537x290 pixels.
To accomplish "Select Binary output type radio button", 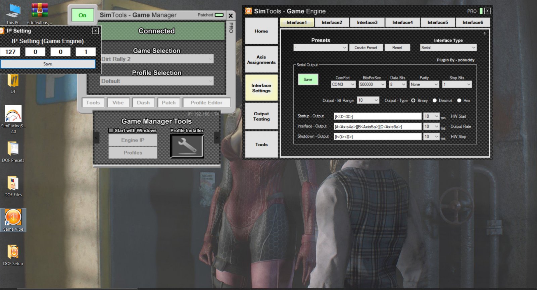I will [x=413, y=101].
